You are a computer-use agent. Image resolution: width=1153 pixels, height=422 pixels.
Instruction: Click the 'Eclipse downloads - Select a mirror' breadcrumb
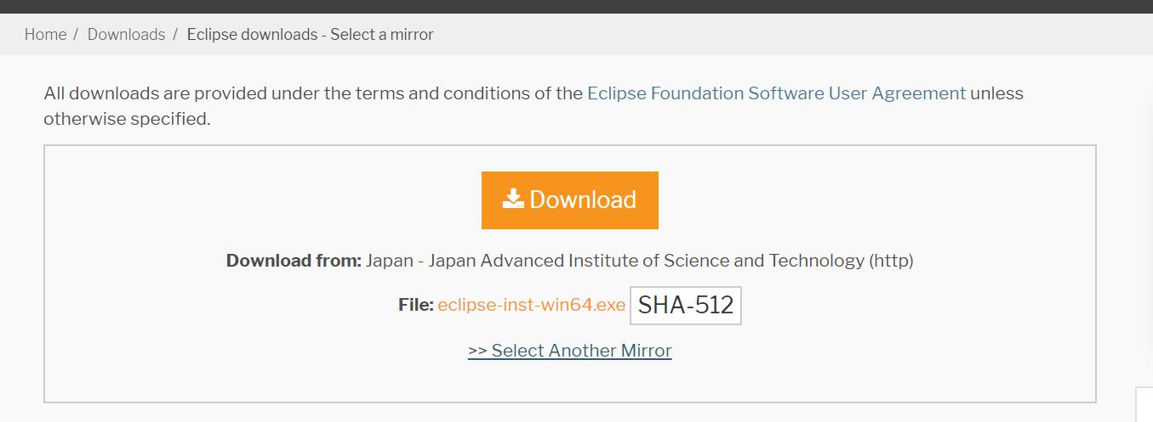(x=310, y=35)
